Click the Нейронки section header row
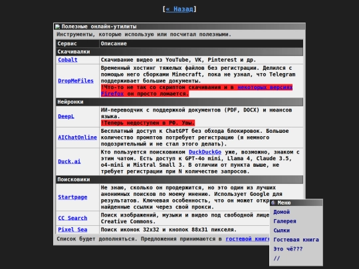 coord(179,102)
